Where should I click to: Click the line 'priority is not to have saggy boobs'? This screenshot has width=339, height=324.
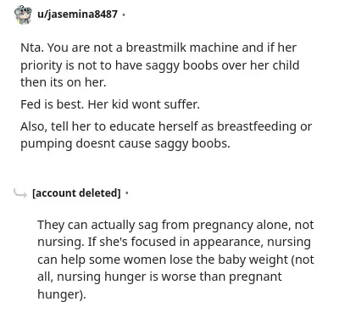pos(160,65)
